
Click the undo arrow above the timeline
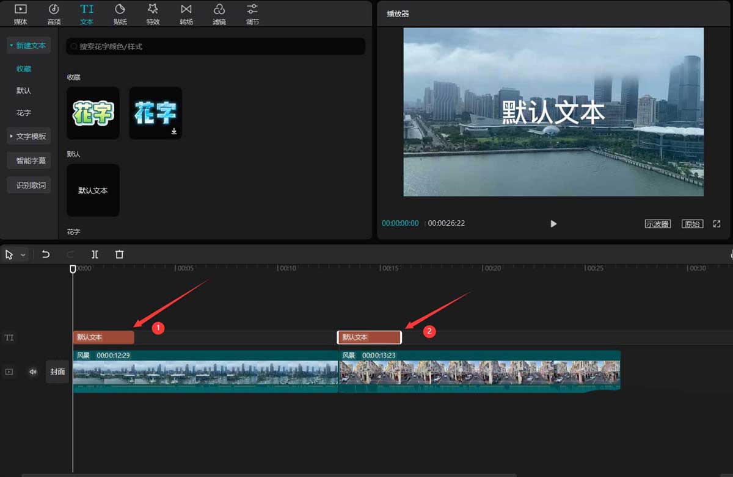click(46, 254)
